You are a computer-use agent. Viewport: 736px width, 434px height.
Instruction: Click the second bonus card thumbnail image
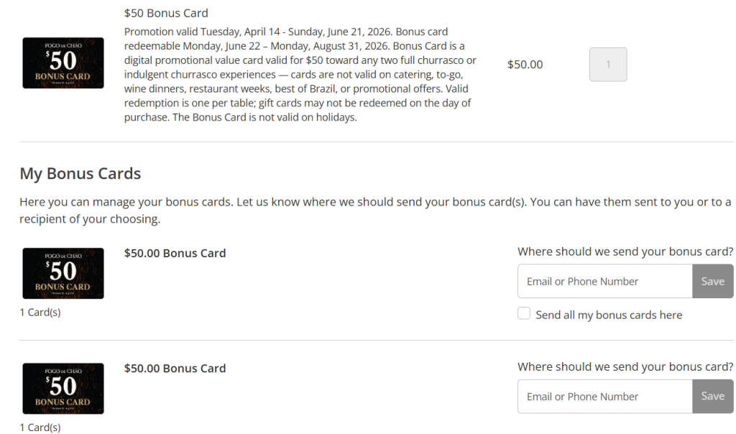63,388
